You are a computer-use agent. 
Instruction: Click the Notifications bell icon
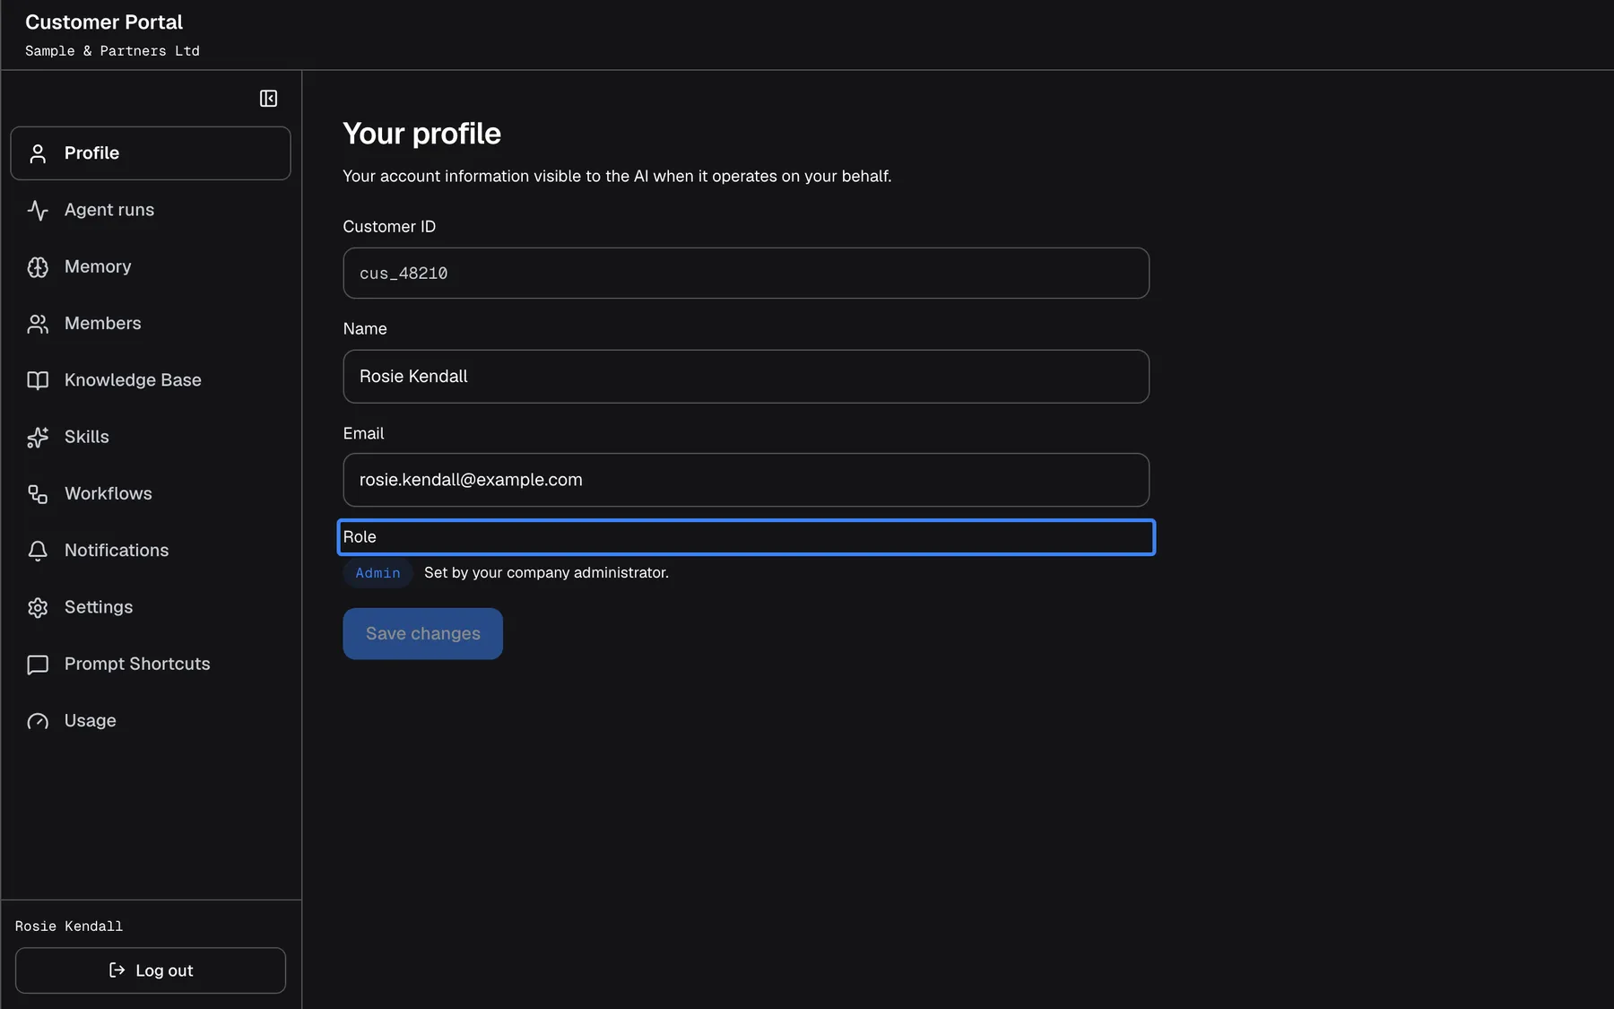38,551
